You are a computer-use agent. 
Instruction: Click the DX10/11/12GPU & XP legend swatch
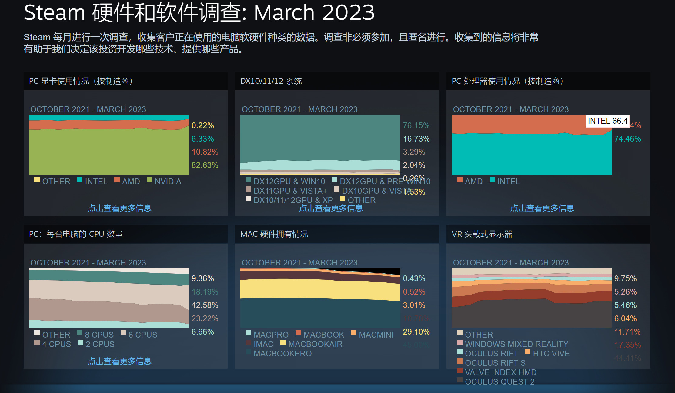pos(248,198)
